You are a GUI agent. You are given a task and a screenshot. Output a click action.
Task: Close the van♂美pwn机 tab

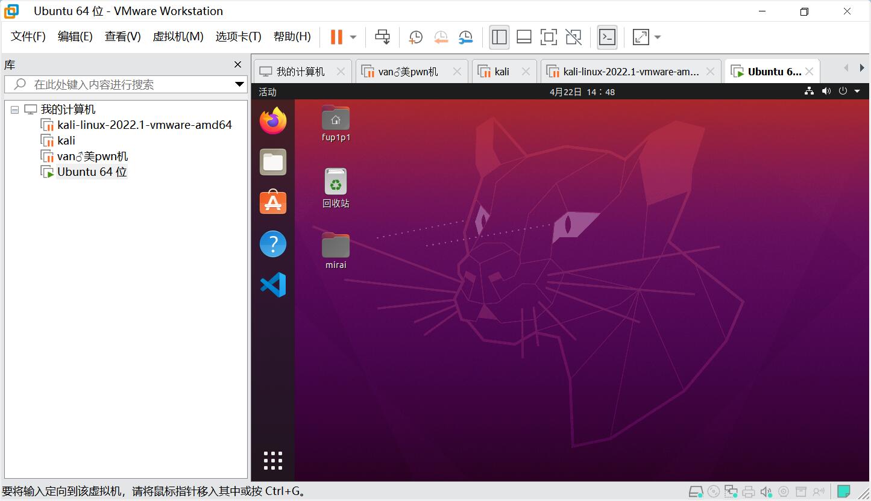(x=457, y=72)
